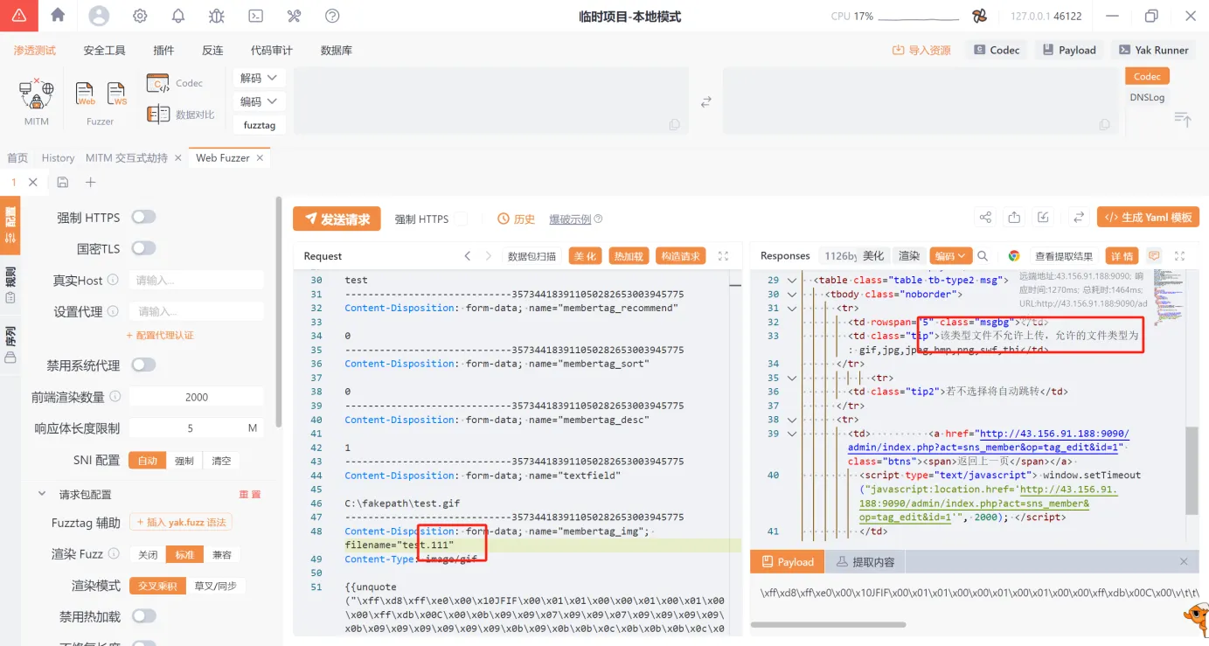This screenshot has width=1209, height=646.
Task: Open the Web Fuzzer tool icon
Action: click(85, 94)
